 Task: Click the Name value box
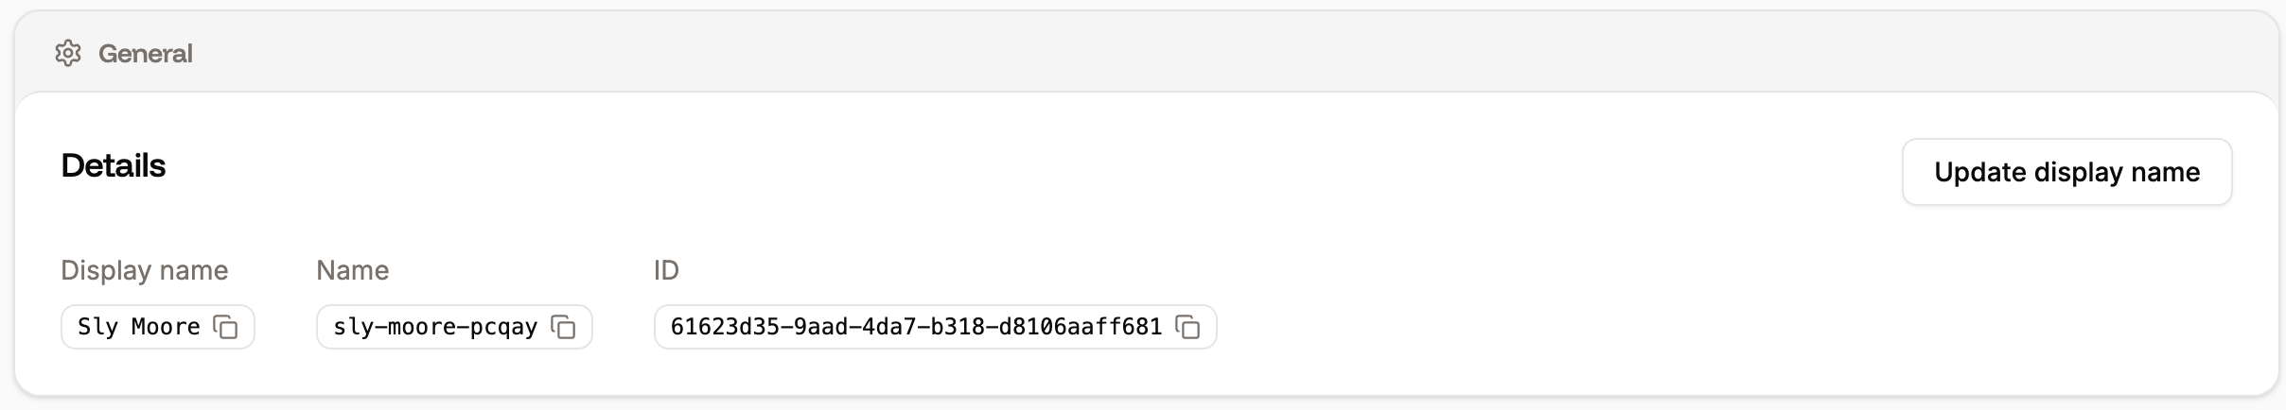tap(454, 327)
